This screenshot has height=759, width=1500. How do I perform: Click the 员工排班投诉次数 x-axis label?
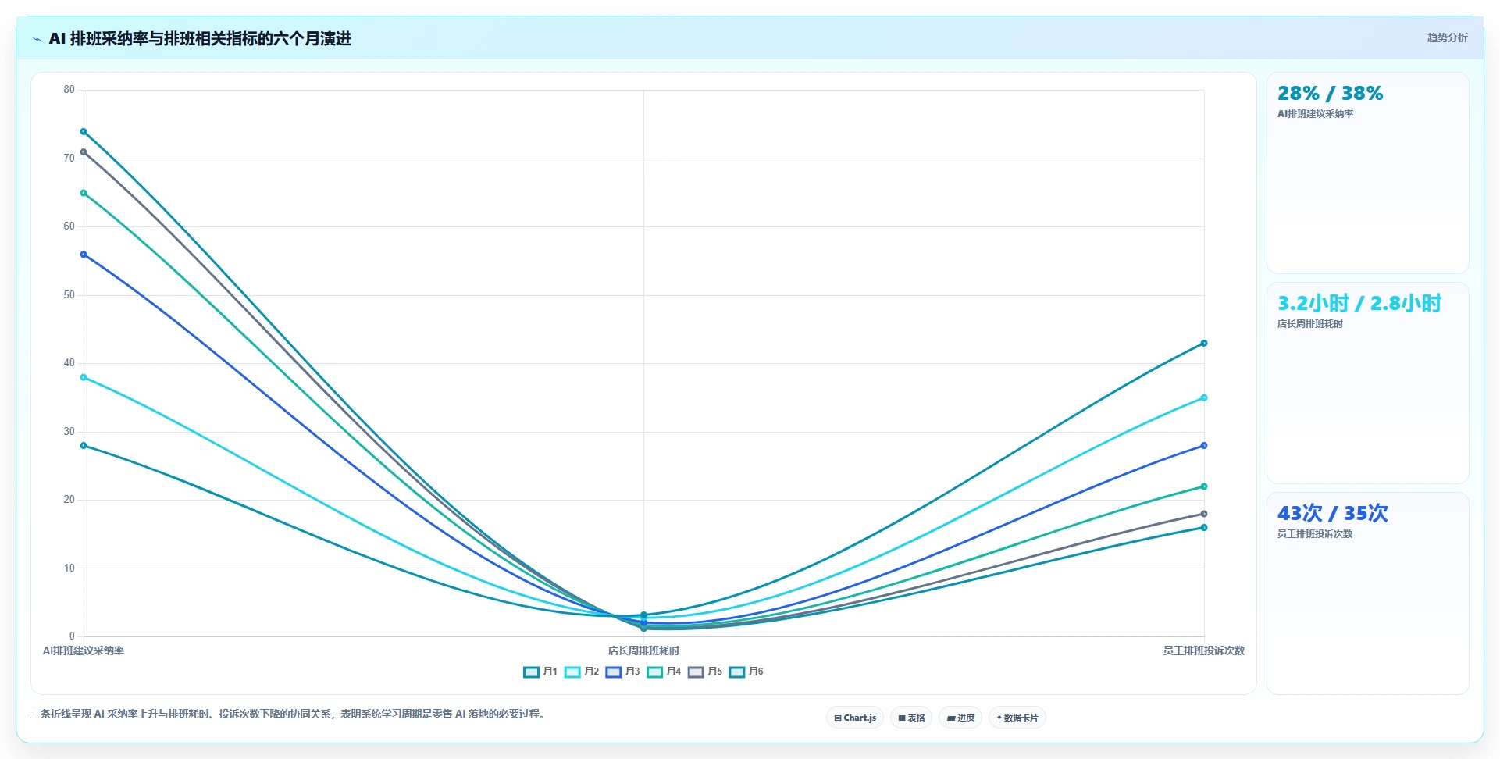(x=1204, y=650)
